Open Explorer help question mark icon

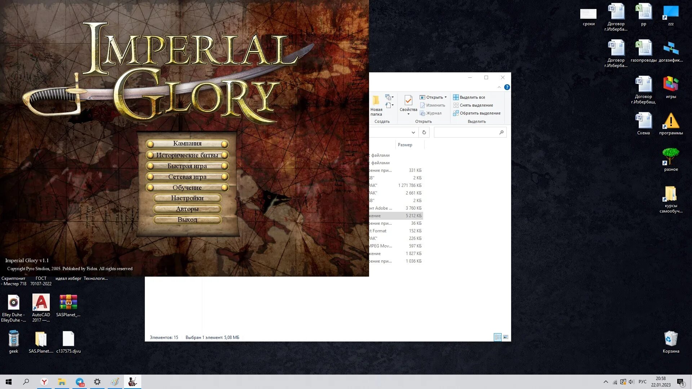(507, 87)
